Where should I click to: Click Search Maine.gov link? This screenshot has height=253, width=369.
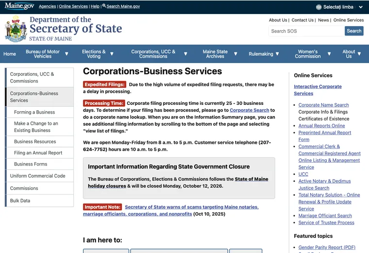tap(123, 6)
